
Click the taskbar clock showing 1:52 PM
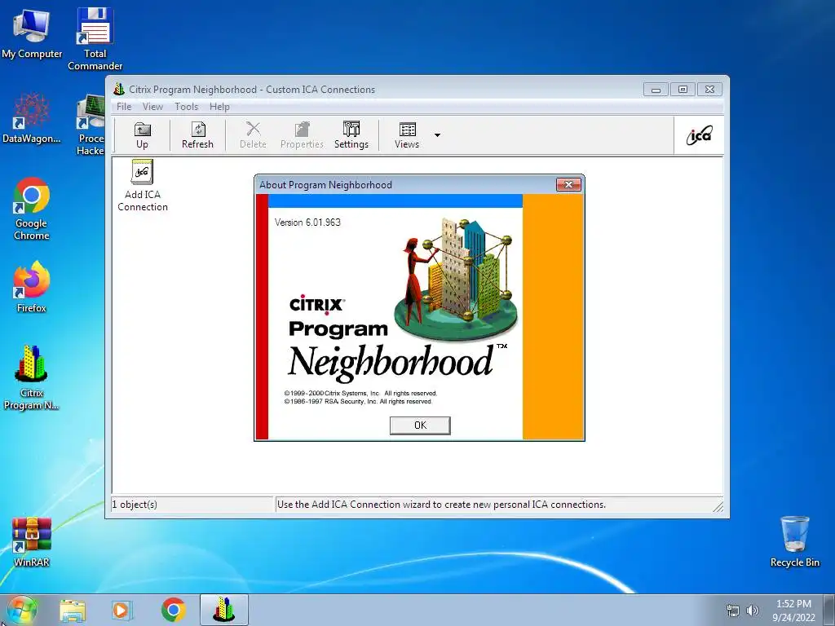tap(793, 611)
